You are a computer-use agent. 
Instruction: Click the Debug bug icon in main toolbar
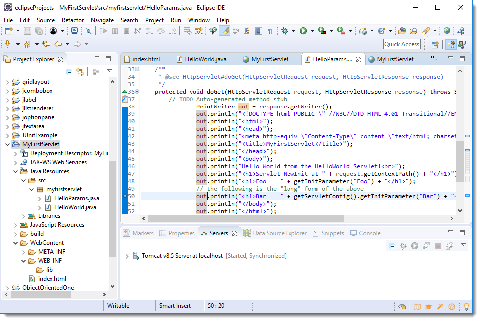point(285,31)
